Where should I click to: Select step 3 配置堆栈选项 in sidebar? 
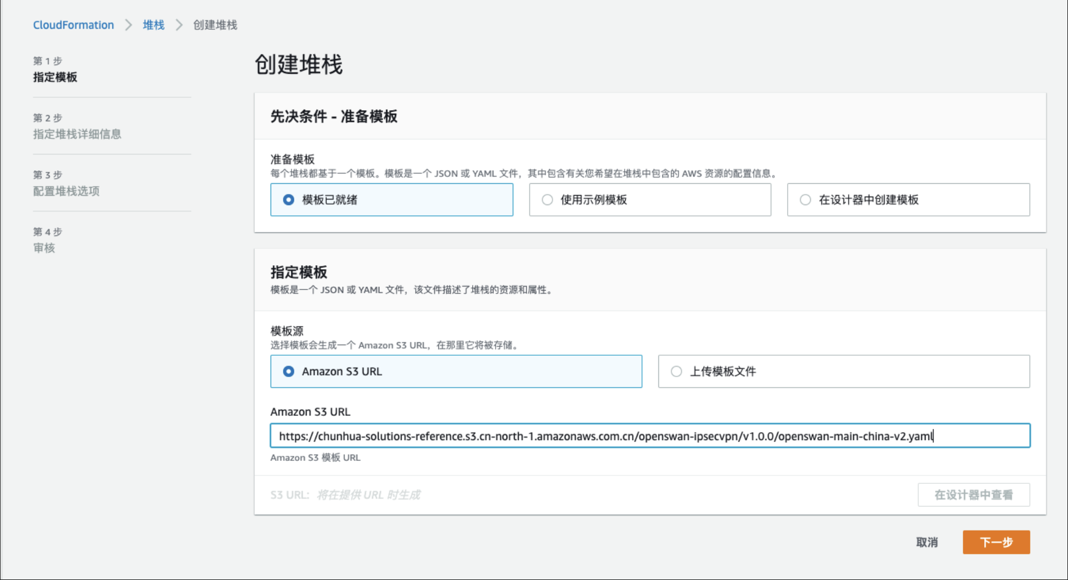coord(66,191)
